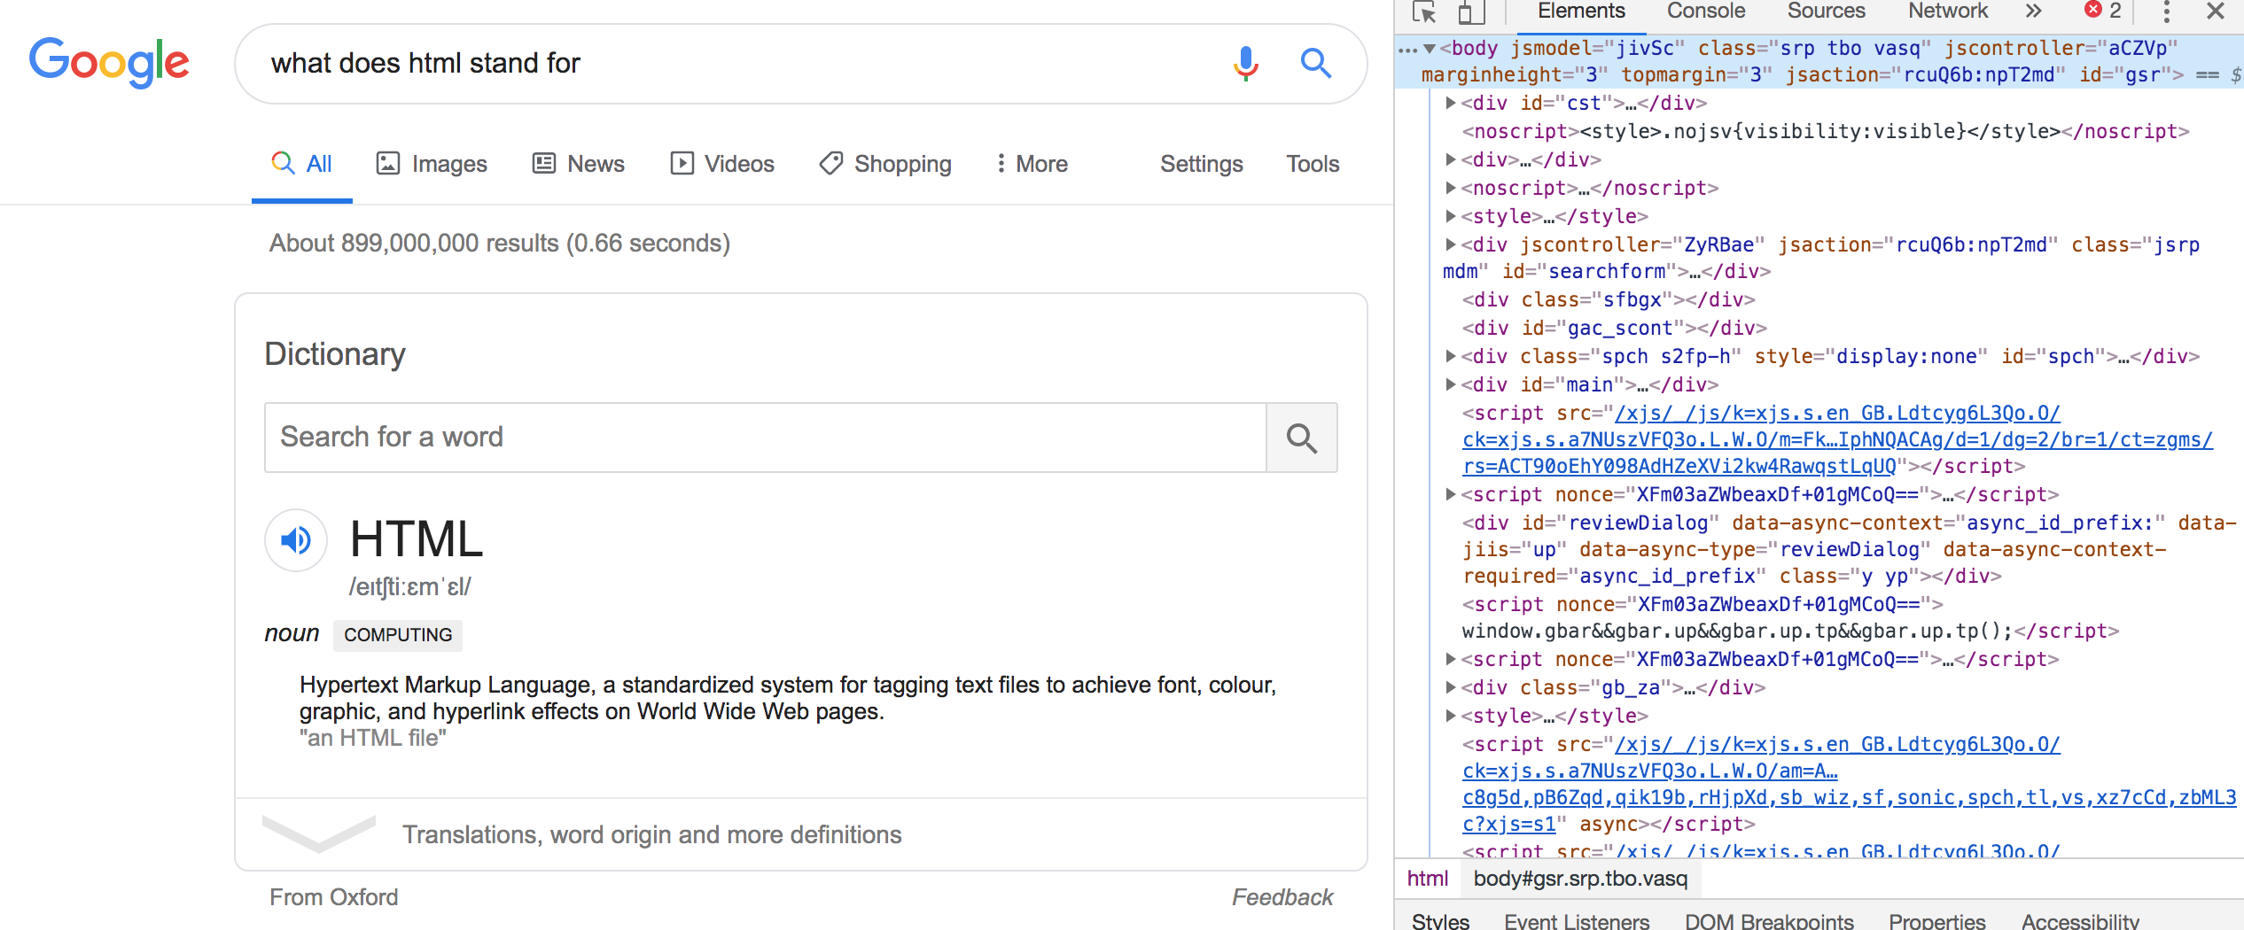
Task: Activate DevTools inspect element picker
Action: (1424, 12)
